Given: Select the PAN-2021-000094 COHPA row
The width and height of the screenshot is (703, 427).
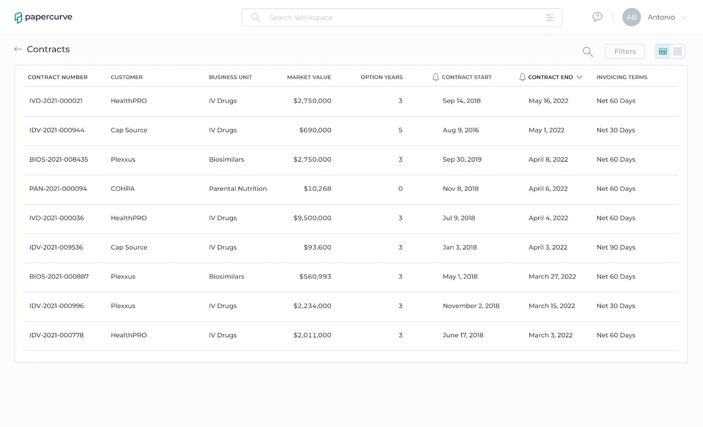Looking at the screenshot, I should pos(351,189).
